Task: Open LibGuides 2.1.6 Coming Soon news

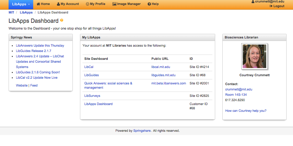Action: point(38,72)
